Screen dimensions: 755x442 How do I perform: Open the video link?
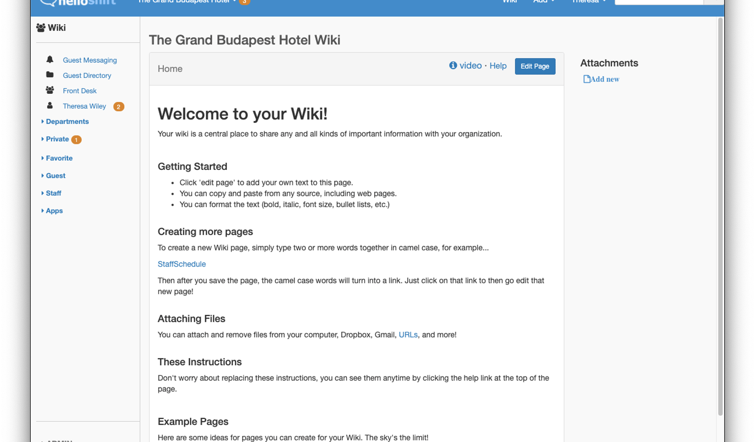click(470, 66)
